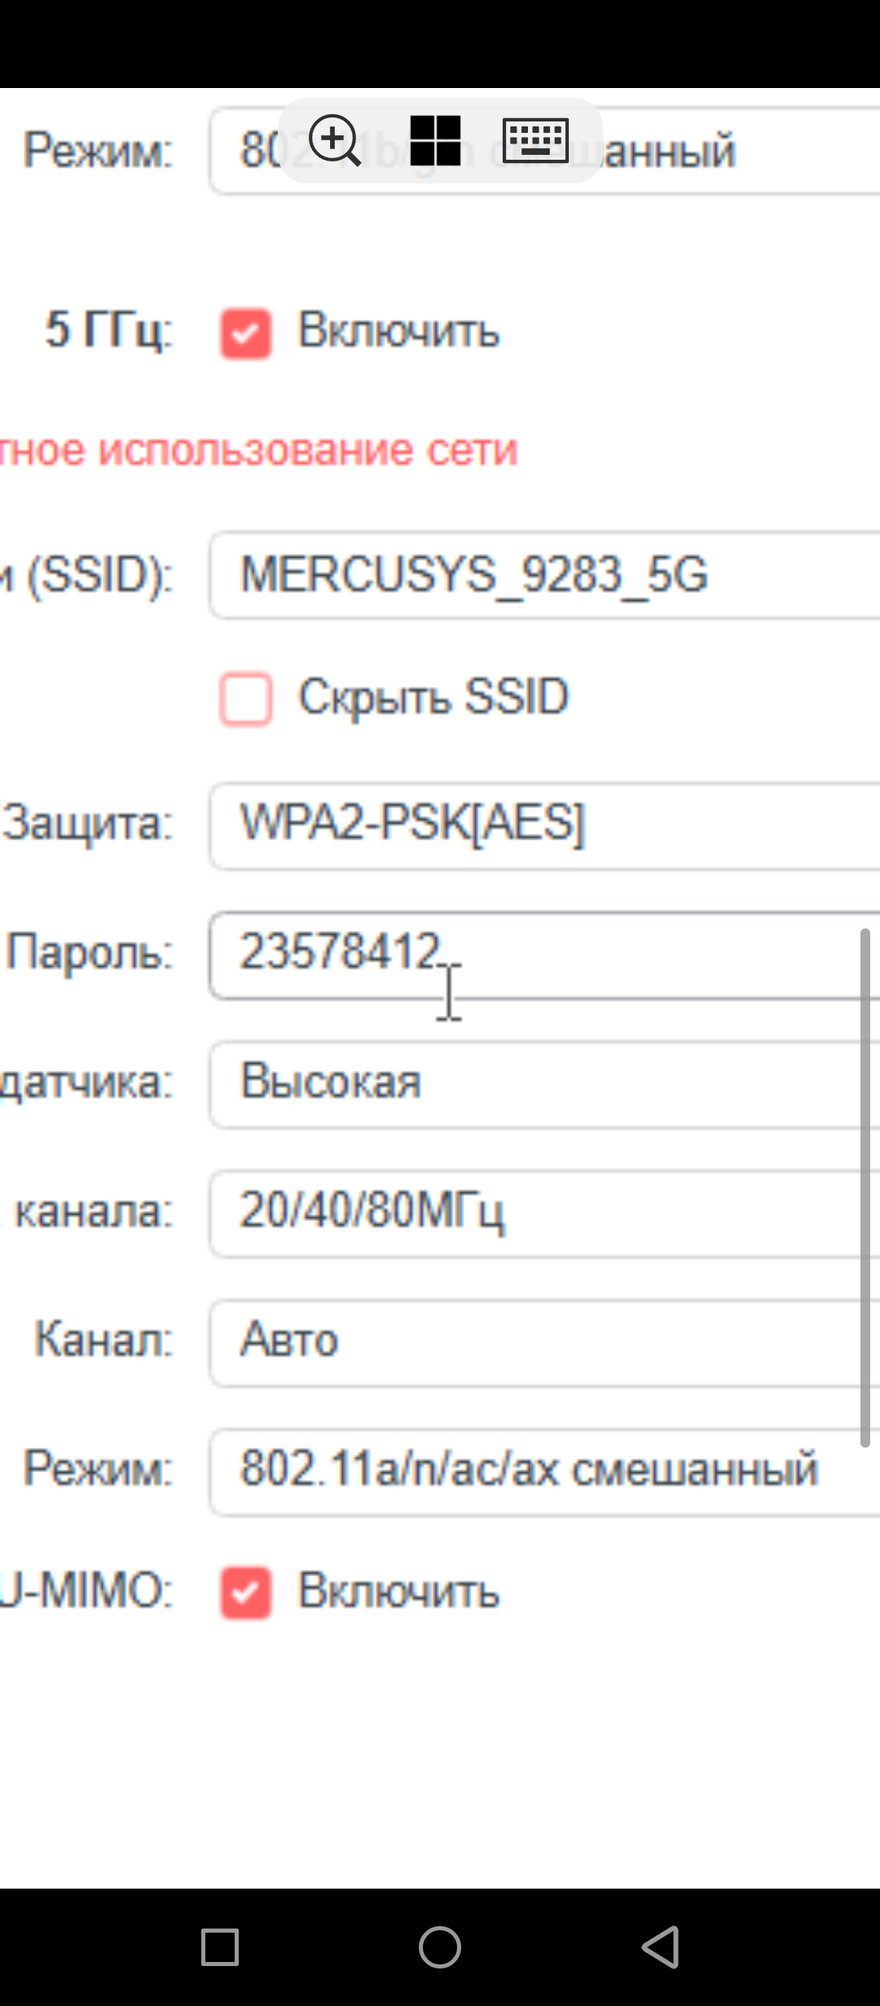Screen dimensions: 880x2006
Task: Open the on-screen keyboard icon
Action: point(535,140)
